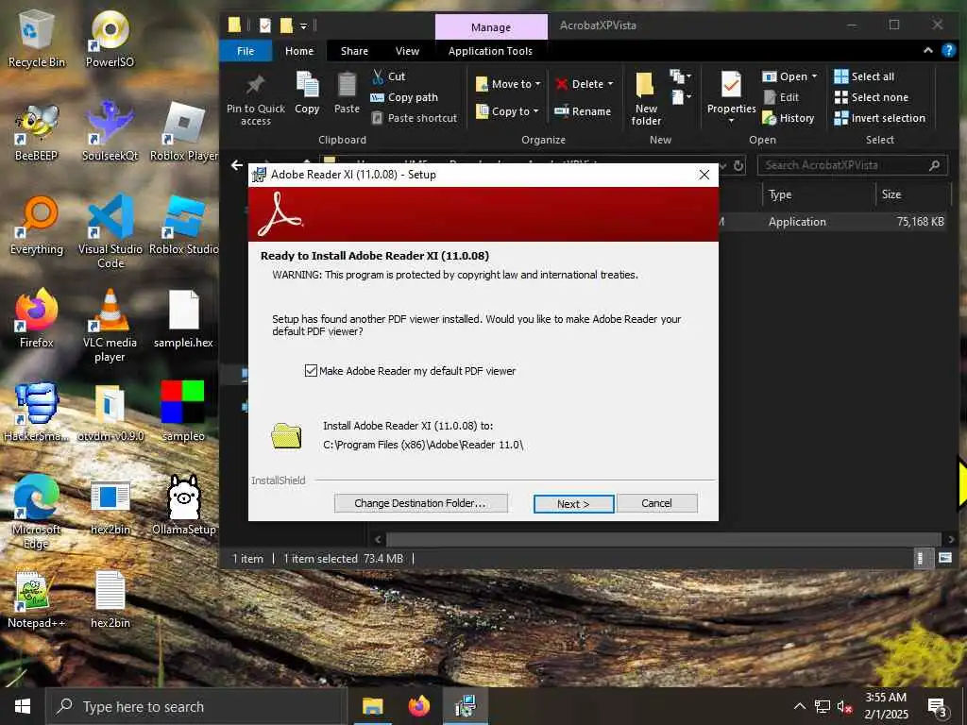Select the VLC media player shortcut
This screenshot has width=967, height=725.
[x=110, y=326]
